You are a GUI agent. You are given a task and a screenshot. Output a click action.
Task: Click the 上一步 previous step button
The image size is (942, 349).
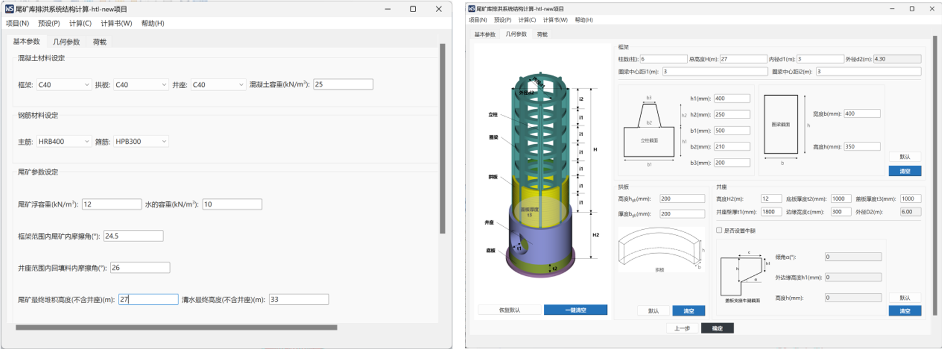682,329
